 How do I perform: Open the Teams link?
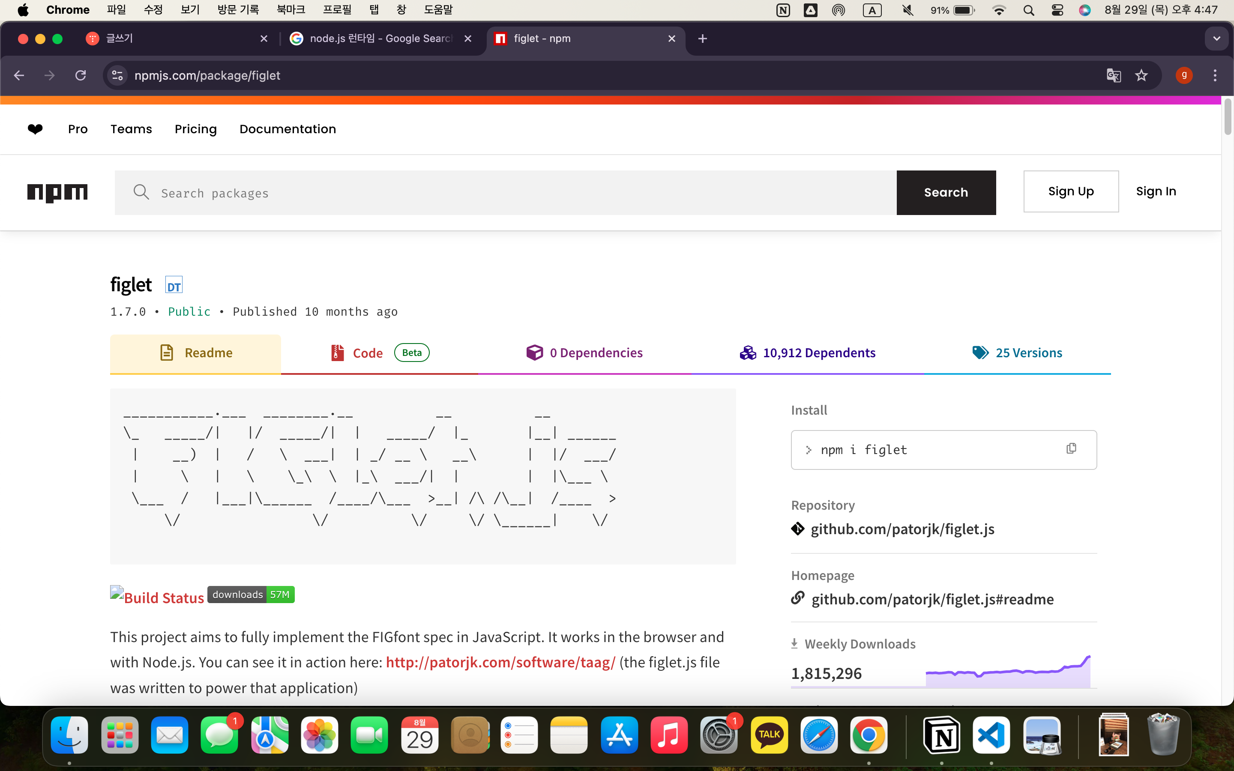(131, 129)
